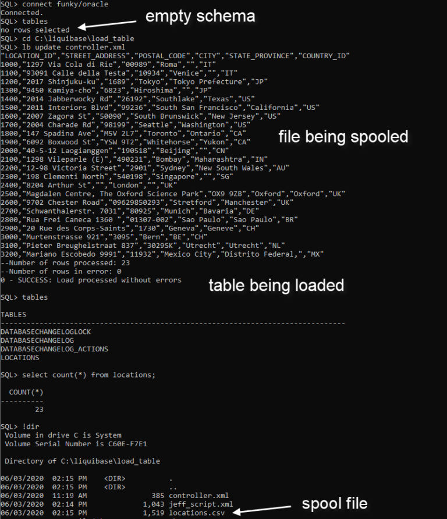Click the arrow pointing to 'no rows selected'

click(x=107, y=24)
